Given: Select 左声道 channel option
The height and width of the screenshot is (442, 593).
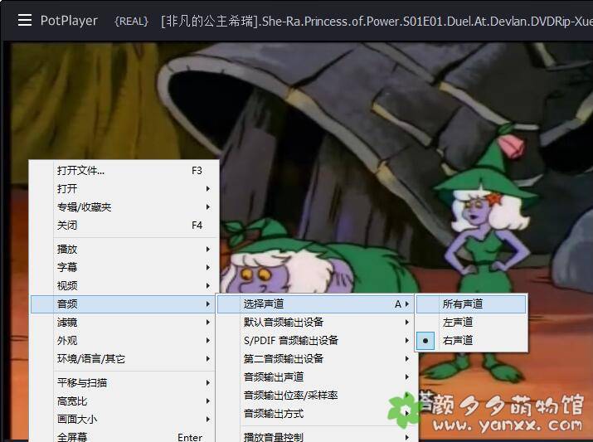Looking at the screenshot, I should pos(471,322).
